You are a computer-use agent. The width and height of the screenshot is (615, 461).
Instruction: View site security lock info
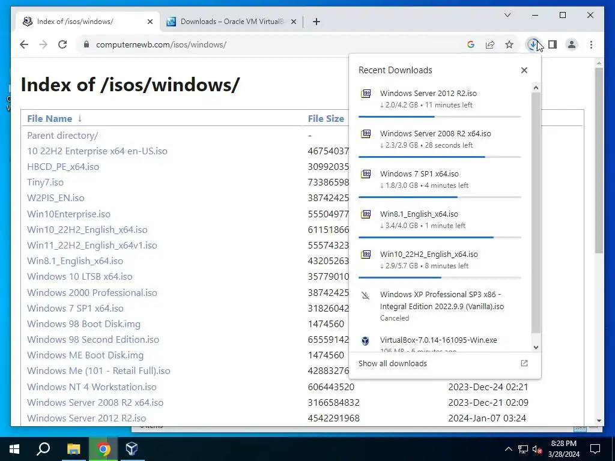[x=86, y=44]
